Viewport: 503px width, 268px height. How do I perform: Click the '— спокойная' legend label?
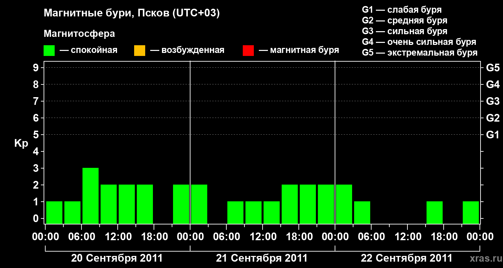point(89,50)
